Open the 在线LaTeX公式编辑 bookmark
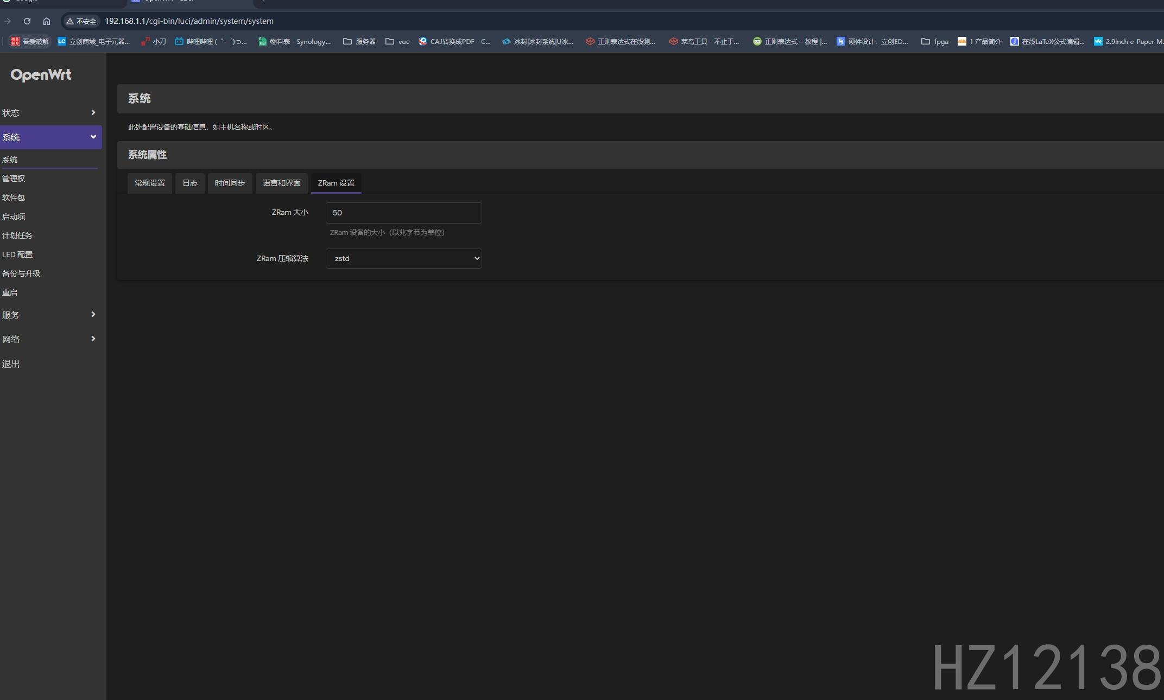 (x=1047, y=41)
